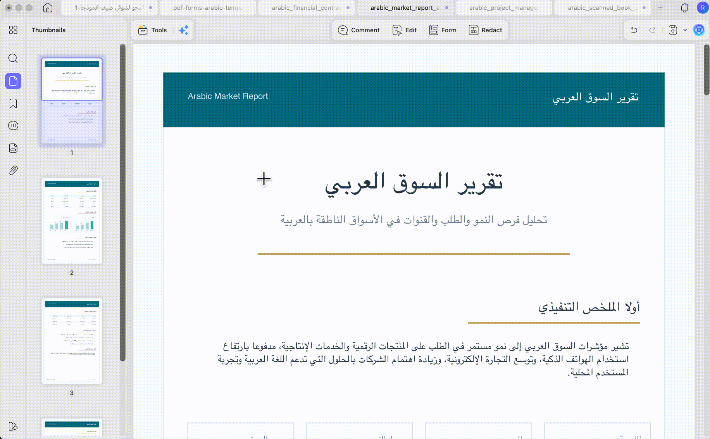Screen dimensions: 710x439
Task: Open the saved/stamp panel sidebar icon
Action: tap(13, 148)
